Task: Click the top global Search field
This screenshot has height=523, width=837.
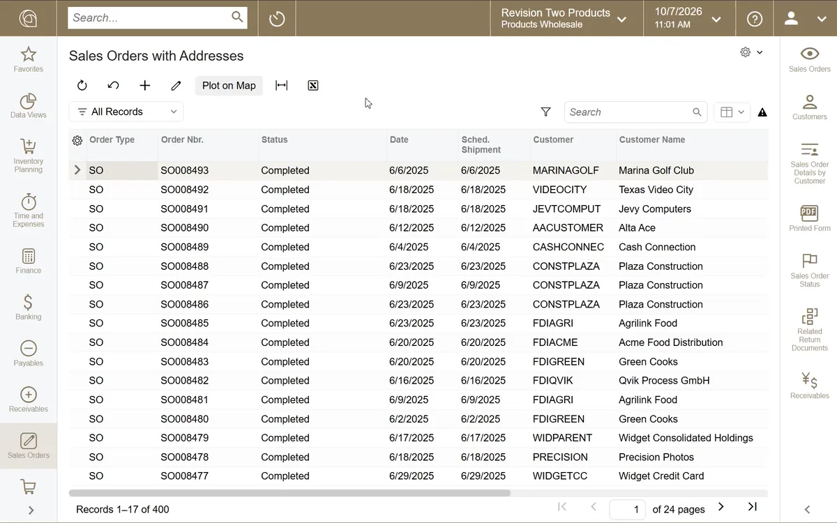Action: 158,17
